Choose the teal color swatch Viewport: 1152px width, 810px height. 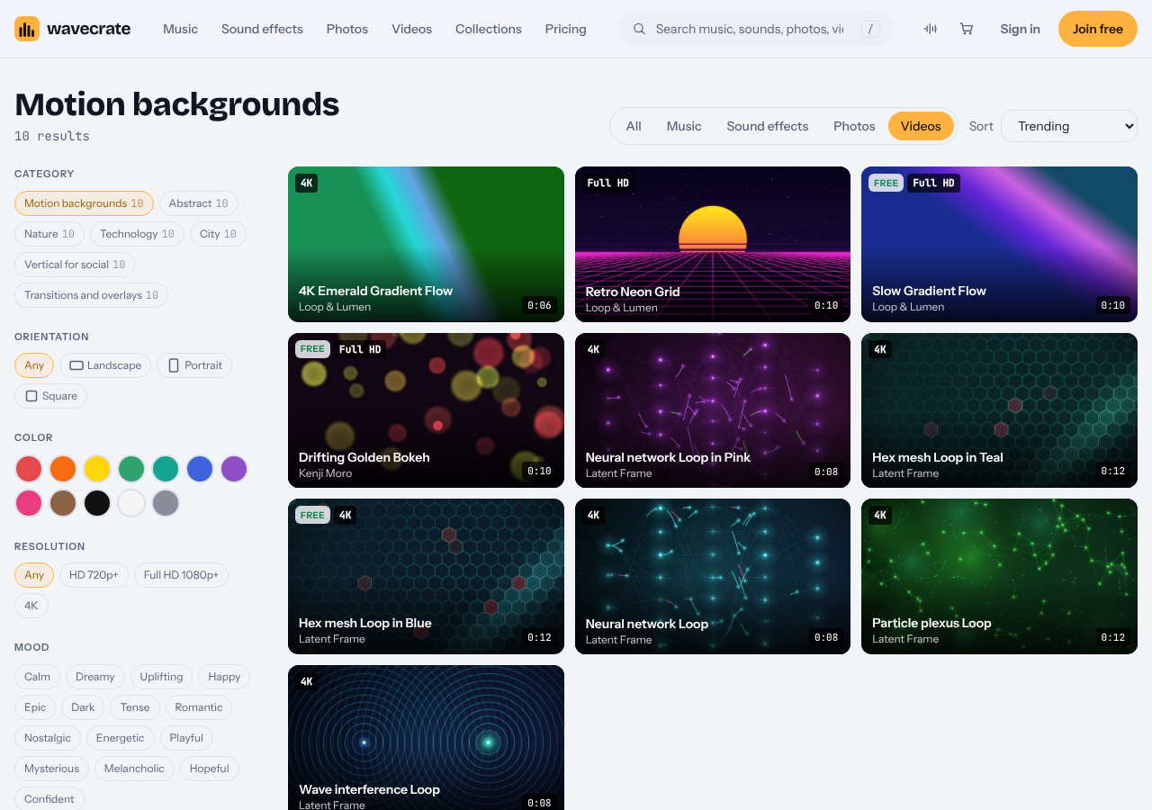click(166, 469)
